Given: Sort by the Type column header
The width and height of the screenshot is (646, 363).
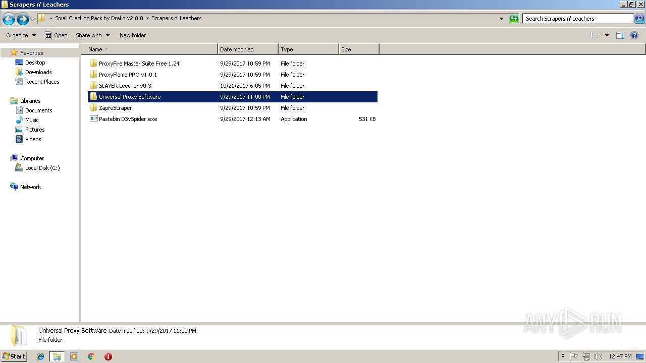Looking at the screenshot, I should 308,49.
